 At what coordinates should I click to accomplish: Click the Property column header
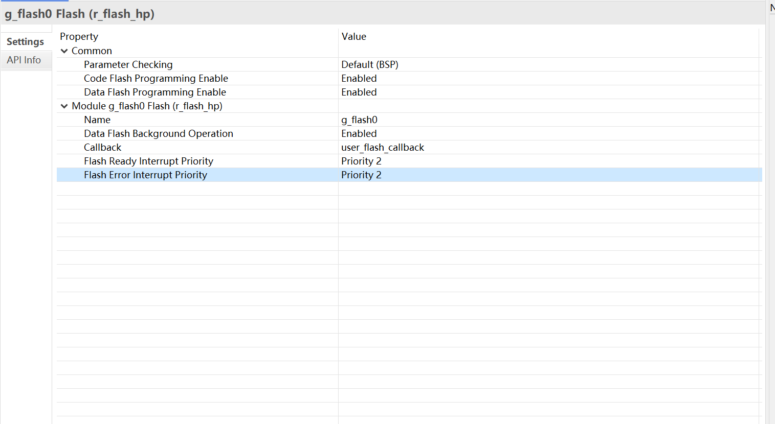click(x=79, y=37)
